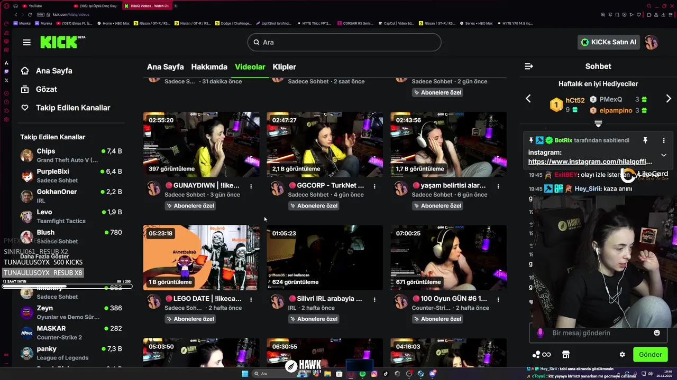The height and width of the screenshot is (380, 677).
Task: Open options for LEGO DATE video
Action: tap(251, 299)
